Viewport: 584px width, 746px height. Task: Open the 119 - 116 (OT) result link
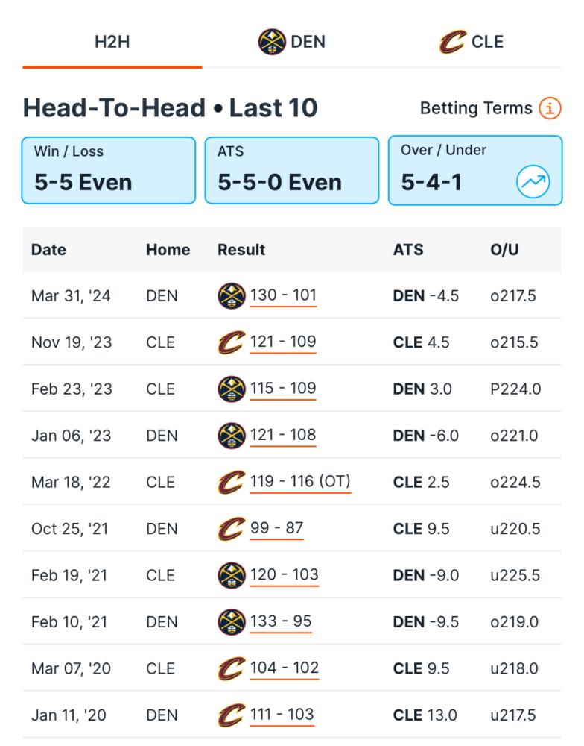[x=300, y=482]
